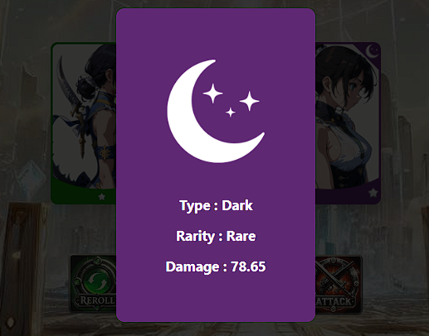Viewport: 429px width, 336px height.
Task: Select the purple-bordered character card
Action: click(x=349, y=123)
